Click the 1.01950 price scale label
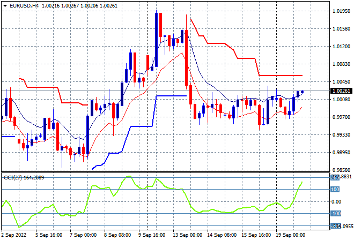Image resolution: width=354 pixels, height=241 pixels. point(341,11)
